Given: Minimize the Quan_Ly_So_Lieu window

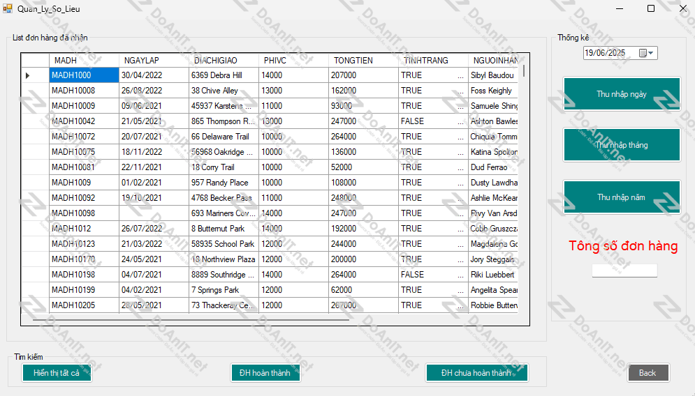Looking at the screenshot, I should (x=620, y=8).
